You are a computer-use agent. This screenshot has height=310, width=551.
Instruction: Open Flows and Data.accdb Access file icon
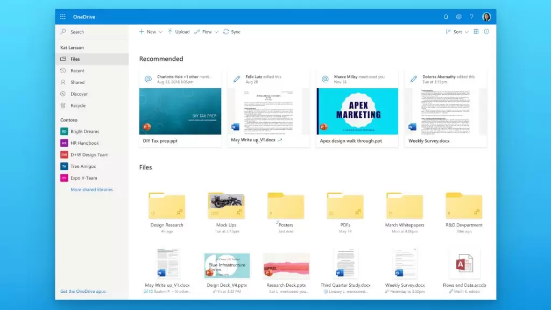pos(464,264)
